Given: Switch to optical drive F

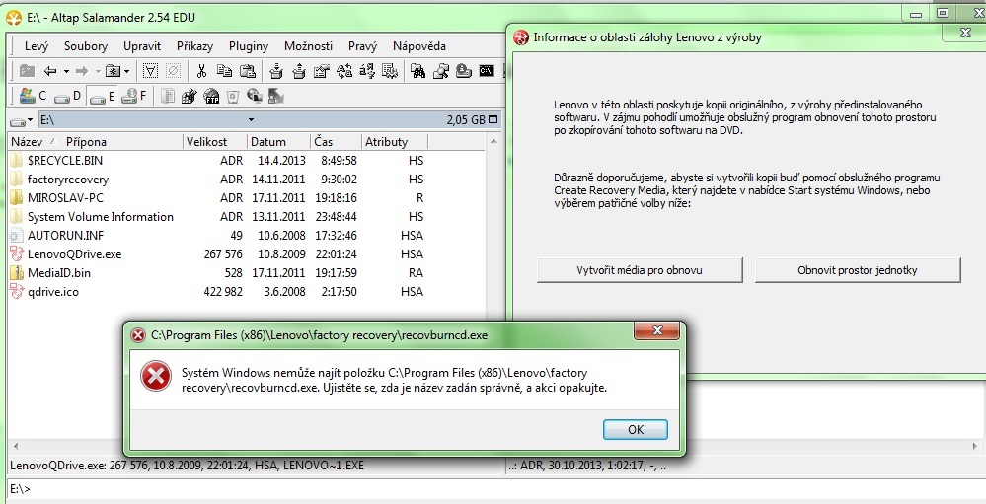Looking at the screenshot, I should (x=134, y=96).
